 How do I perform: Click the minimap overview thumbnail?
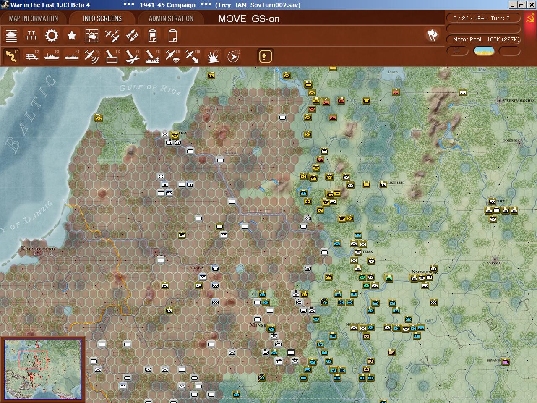pyautogui.click(x=43, y=369)
